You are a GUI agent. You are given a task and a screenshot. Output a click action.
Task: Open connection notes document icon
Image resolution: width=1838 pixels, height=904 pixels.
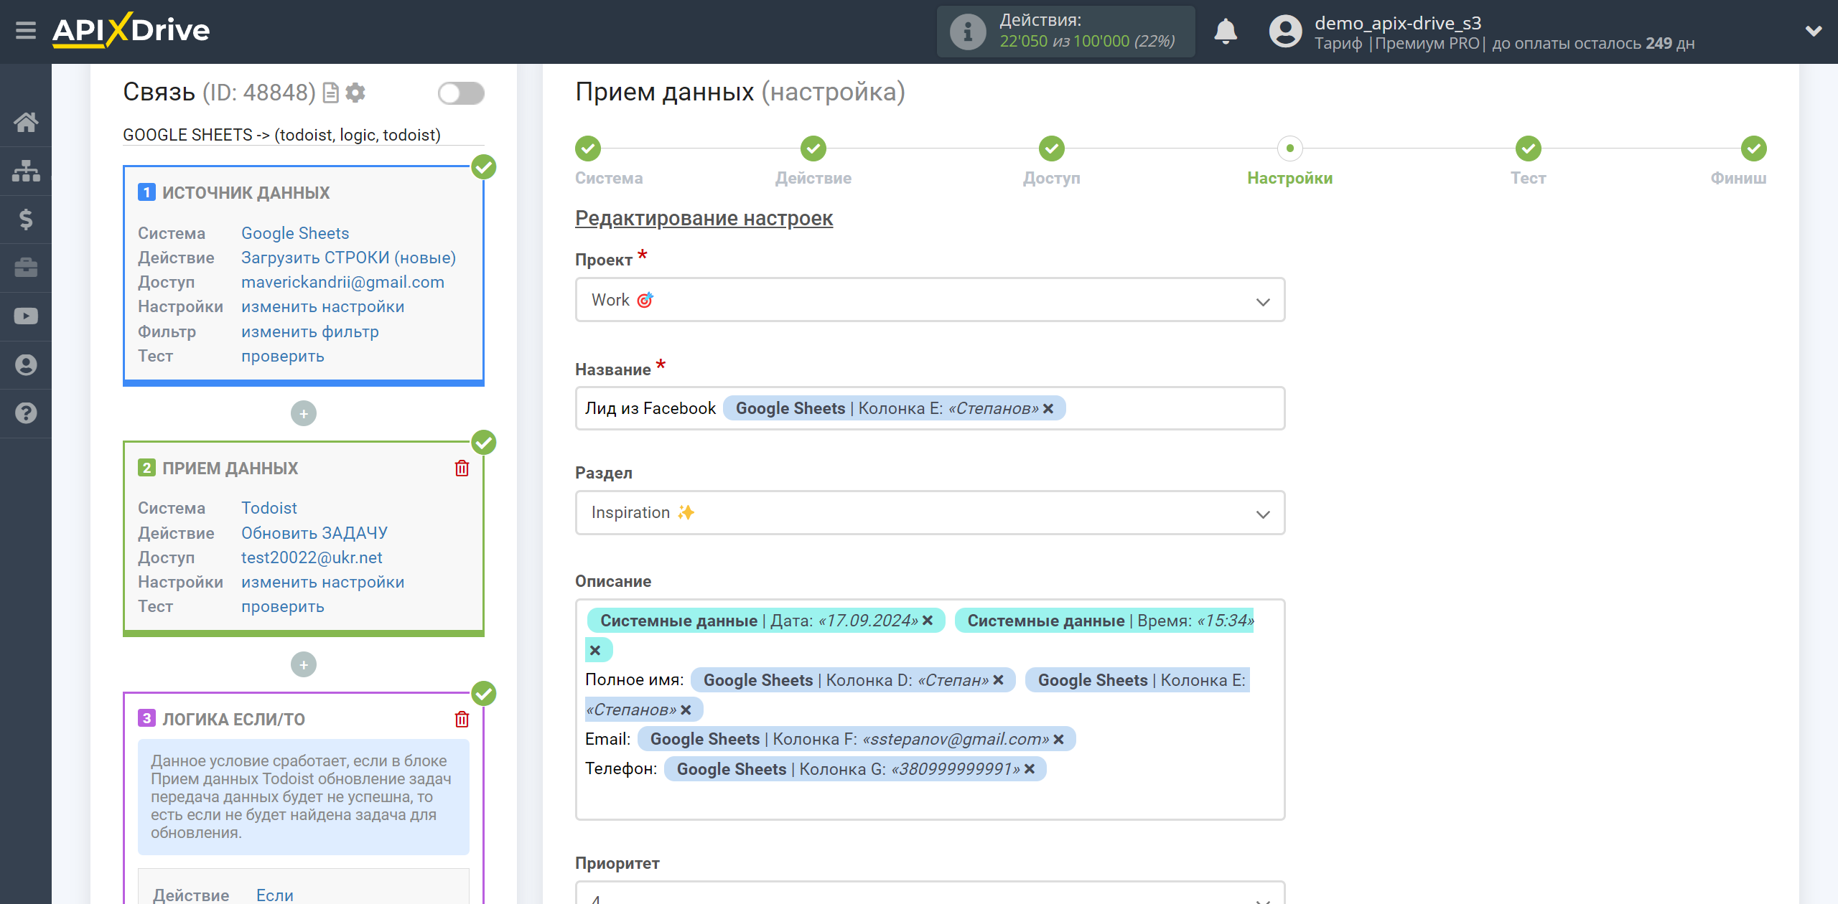click(x=331, y=93)
